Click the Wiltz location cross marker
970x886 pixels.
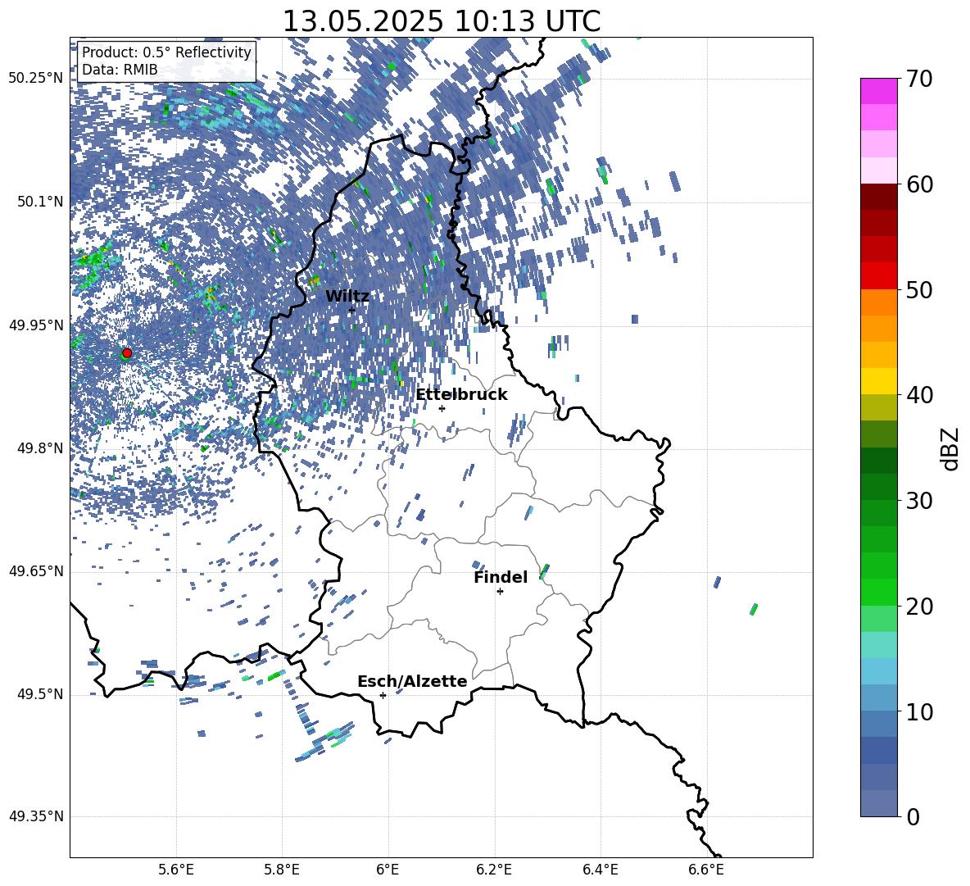tap(352, 311)
